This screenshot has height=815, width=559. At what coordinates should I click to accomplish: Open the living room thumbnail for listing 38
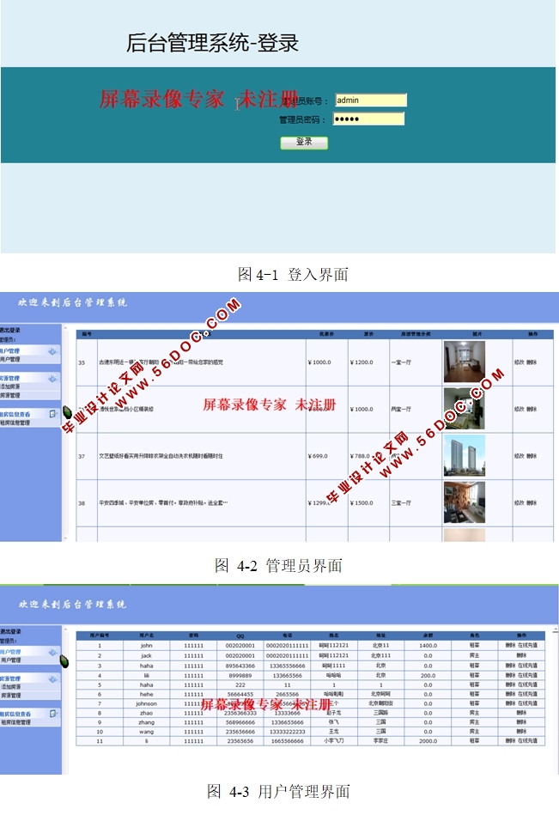464,502
